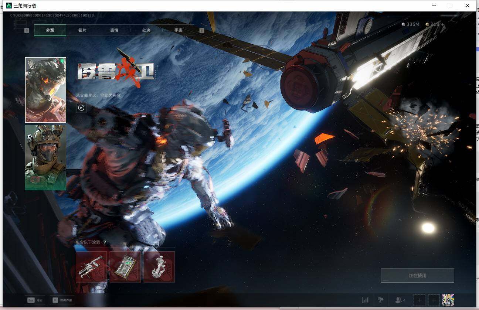Open the bar chart stats icon
Image resolution: width=479 pixels, height=310 pixels.
coord(366,300)
